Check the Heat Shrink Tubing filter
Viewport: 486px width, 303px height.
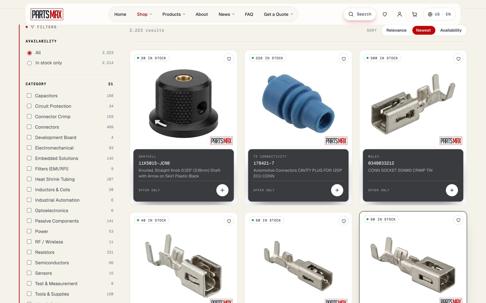(x=29, y=179)
